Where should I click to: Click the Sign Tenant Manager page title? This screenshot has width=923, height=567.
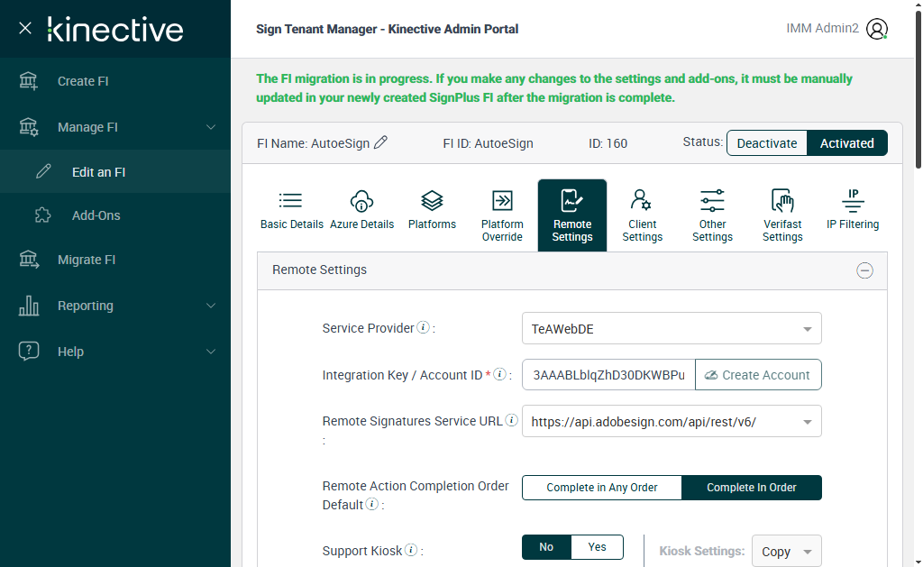point(388,29)
